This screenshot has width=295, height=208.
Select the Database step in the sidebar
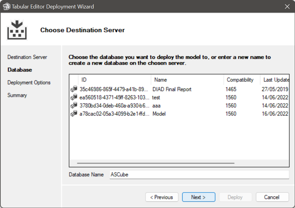(20, 70)
